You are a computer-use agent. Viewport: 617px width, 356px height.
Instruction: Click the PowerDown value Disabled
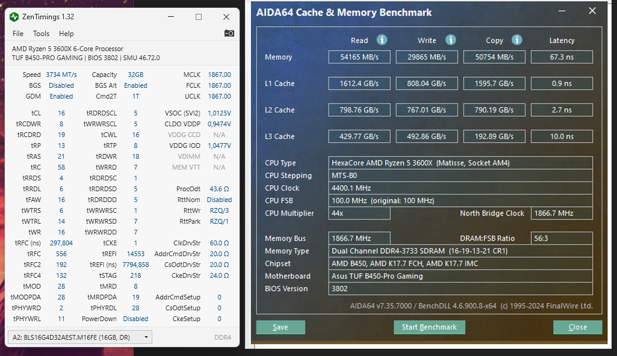135,319
